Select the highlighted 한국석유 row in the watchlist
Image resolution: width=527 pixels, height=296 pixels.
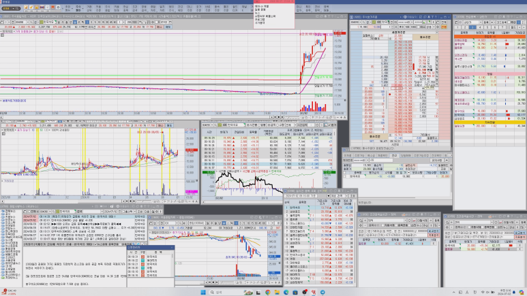click(490, 115)
